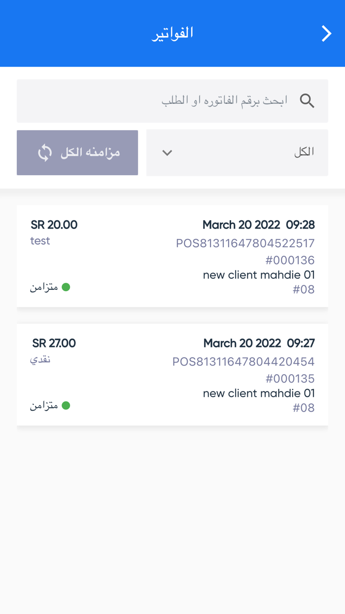Click client name new client mahdie 01

click(x=259, y=275)
